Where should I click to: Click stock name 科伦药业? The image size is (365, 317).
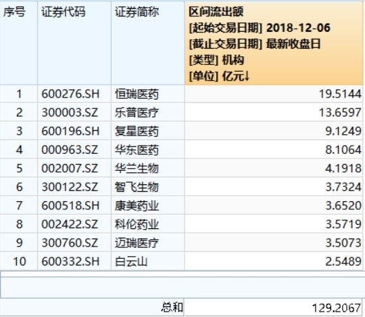pyautogui.click(x=137, y=225)
